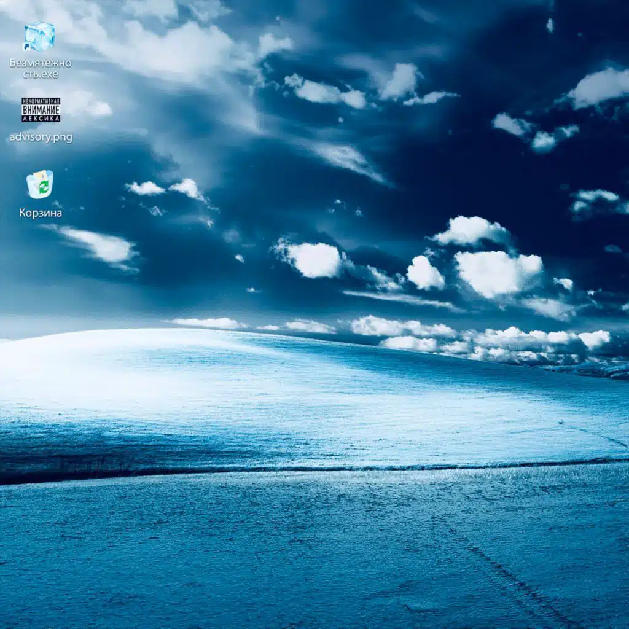629x629 pixels.
Task: Click the НЕНОРМАТИВНАЯ line on advisory icon
Action: coord(41,101)
